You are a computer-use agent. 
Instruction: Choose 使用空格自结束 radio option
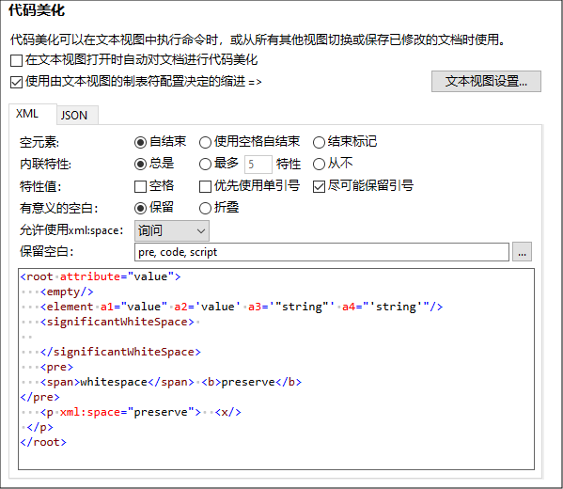pos(205,142)
